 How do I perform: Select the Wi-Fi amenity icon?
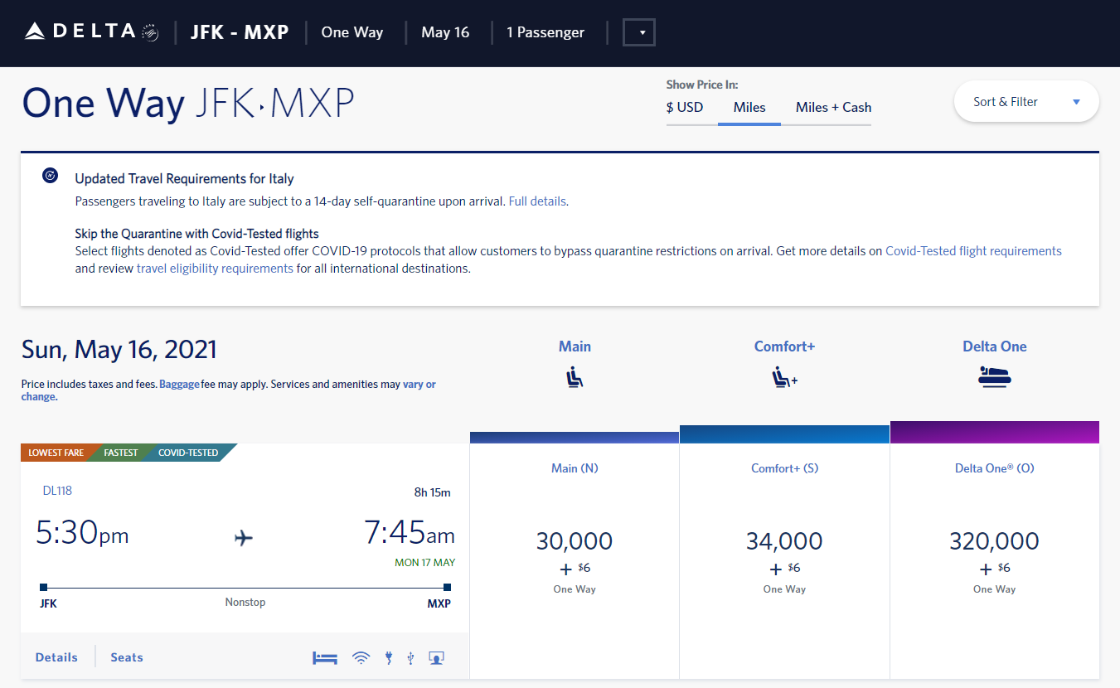click(361, 657)
